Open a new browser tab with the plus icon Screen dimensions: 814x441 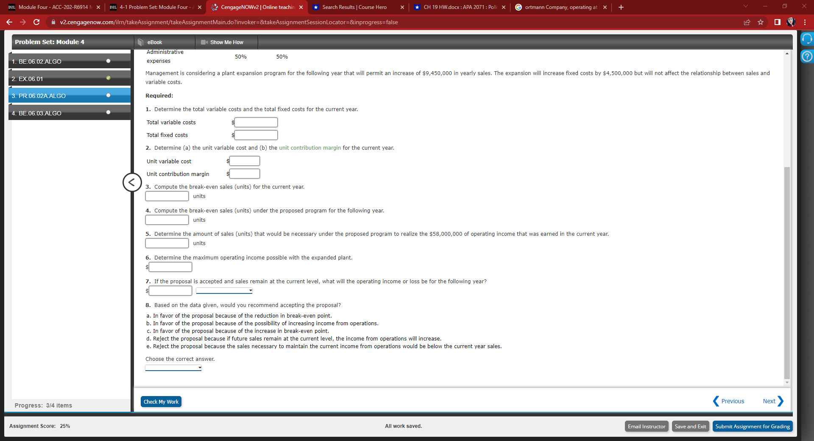[x=621, y=7]
